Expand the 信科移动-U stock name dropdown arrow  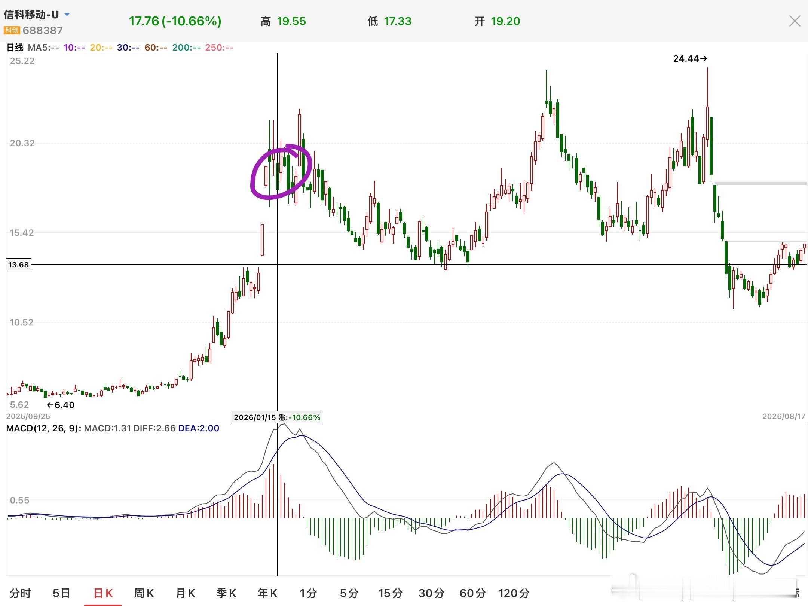67,15
